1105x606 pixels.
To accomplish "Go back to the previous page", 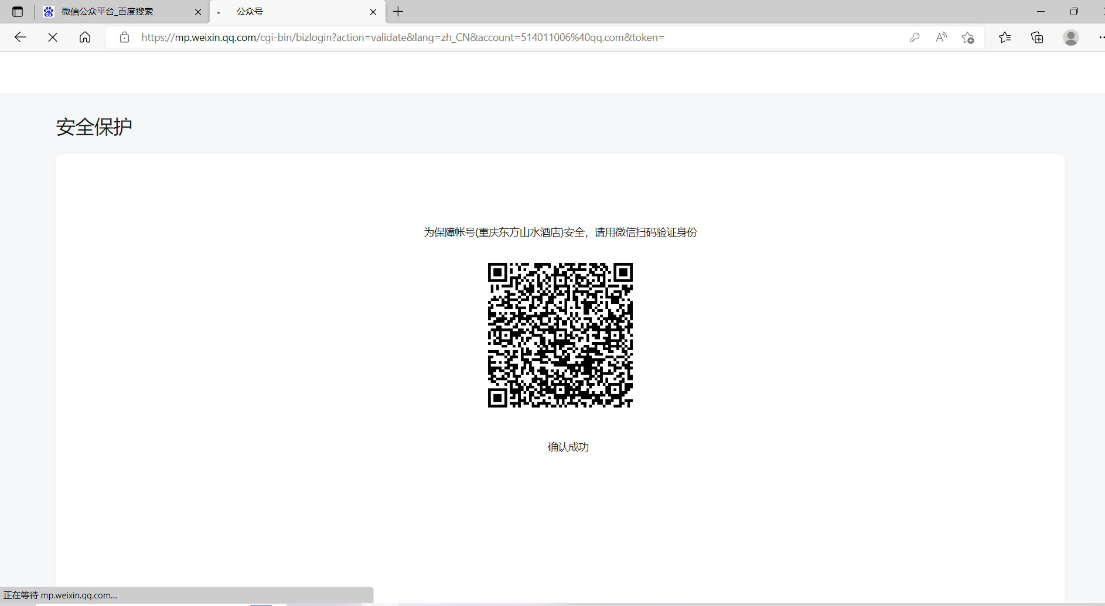I will point(21,37).
